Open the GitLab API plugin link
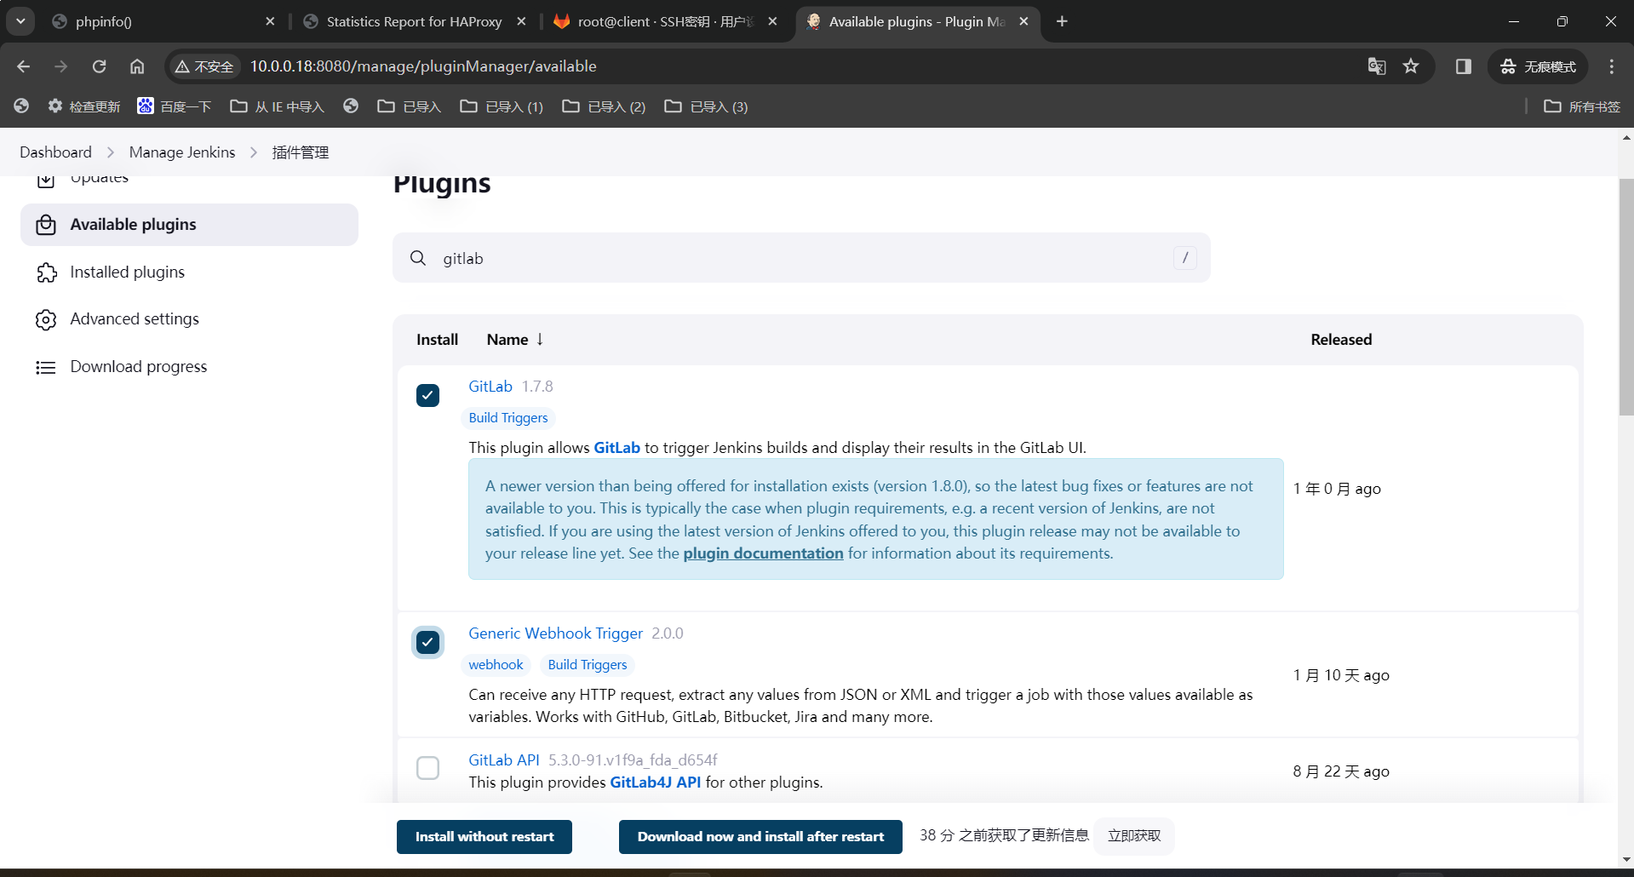 point(504,760)
